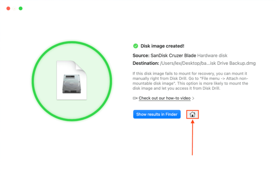Click the hard drive graphic on the document
Viewport: 277px width, 177px height.
click(72, 84)
